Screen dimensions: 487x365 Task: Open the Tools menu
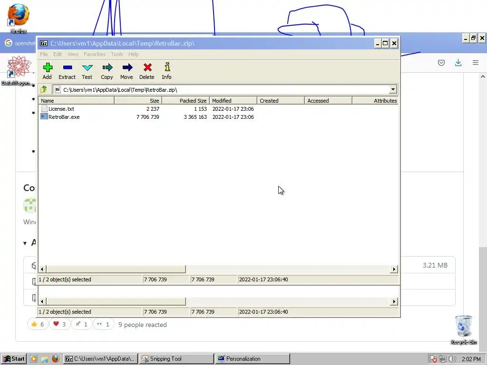pos(117,54)
